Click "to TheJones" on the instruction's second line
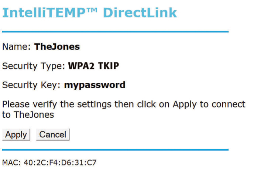The image size is (254, 175). 28,115
